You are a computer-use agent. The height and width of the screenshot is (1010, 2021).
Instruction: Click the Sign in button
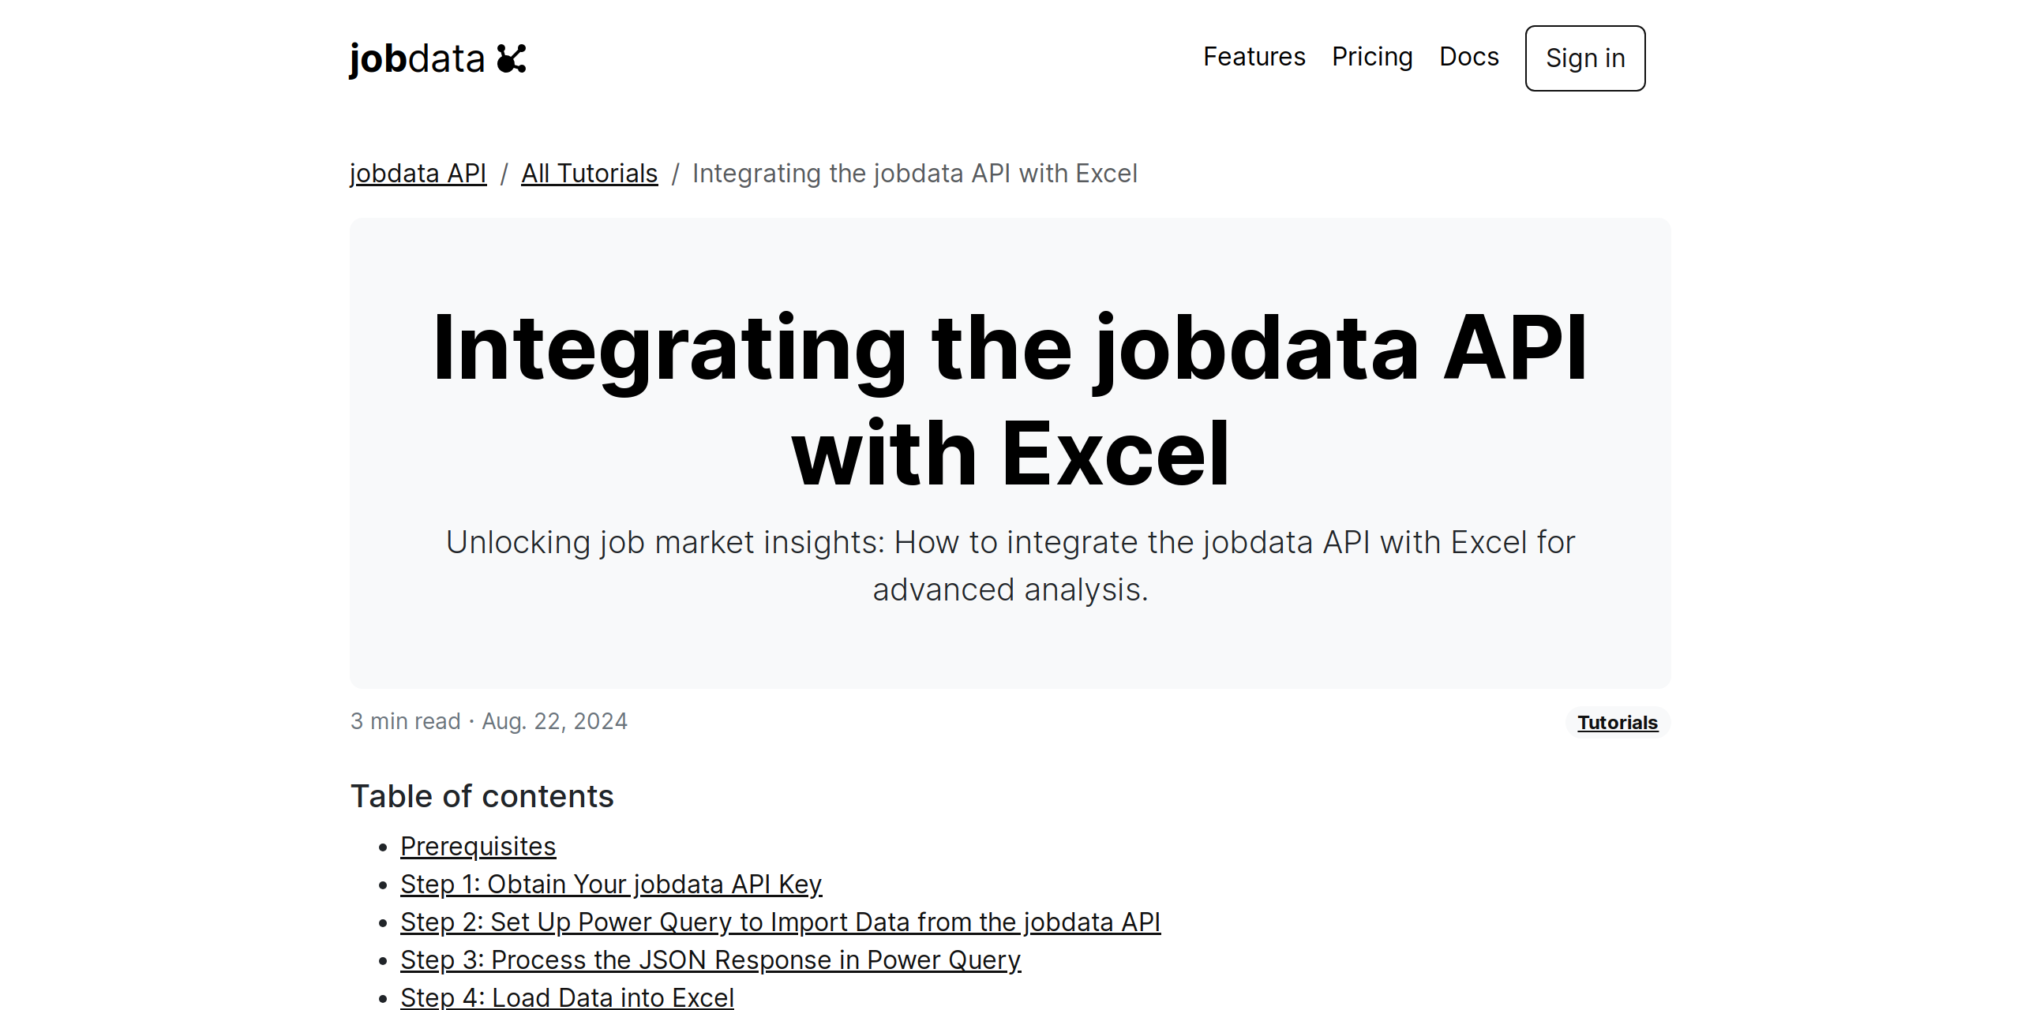(1584, 58)
